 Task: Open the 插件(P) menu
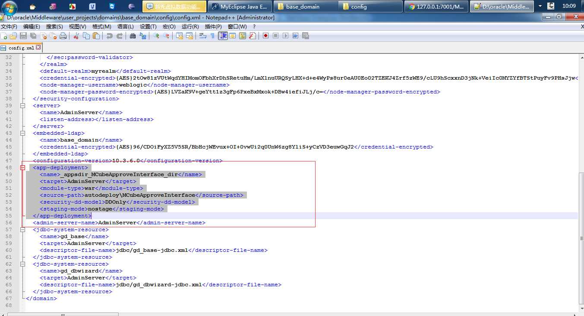pos(213,27)
